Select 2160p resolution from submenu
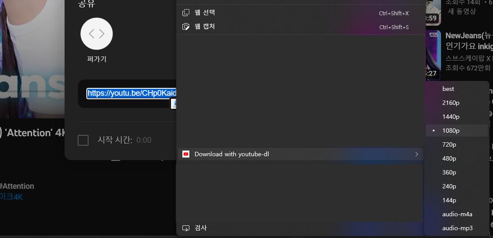 [451, 103]
